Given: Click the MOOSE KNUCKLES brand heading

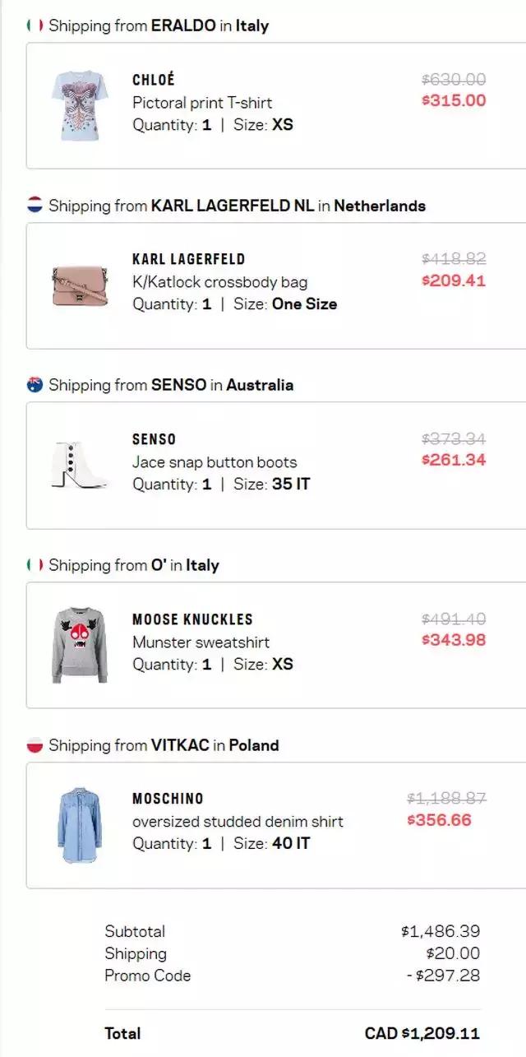Looking at the screenshot, I should coord(192,619).
